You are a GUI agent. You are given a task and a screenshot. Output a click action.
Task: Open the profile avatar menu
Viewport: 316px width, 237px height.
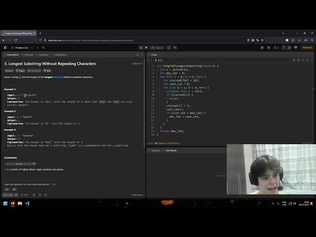click(296, 48)
